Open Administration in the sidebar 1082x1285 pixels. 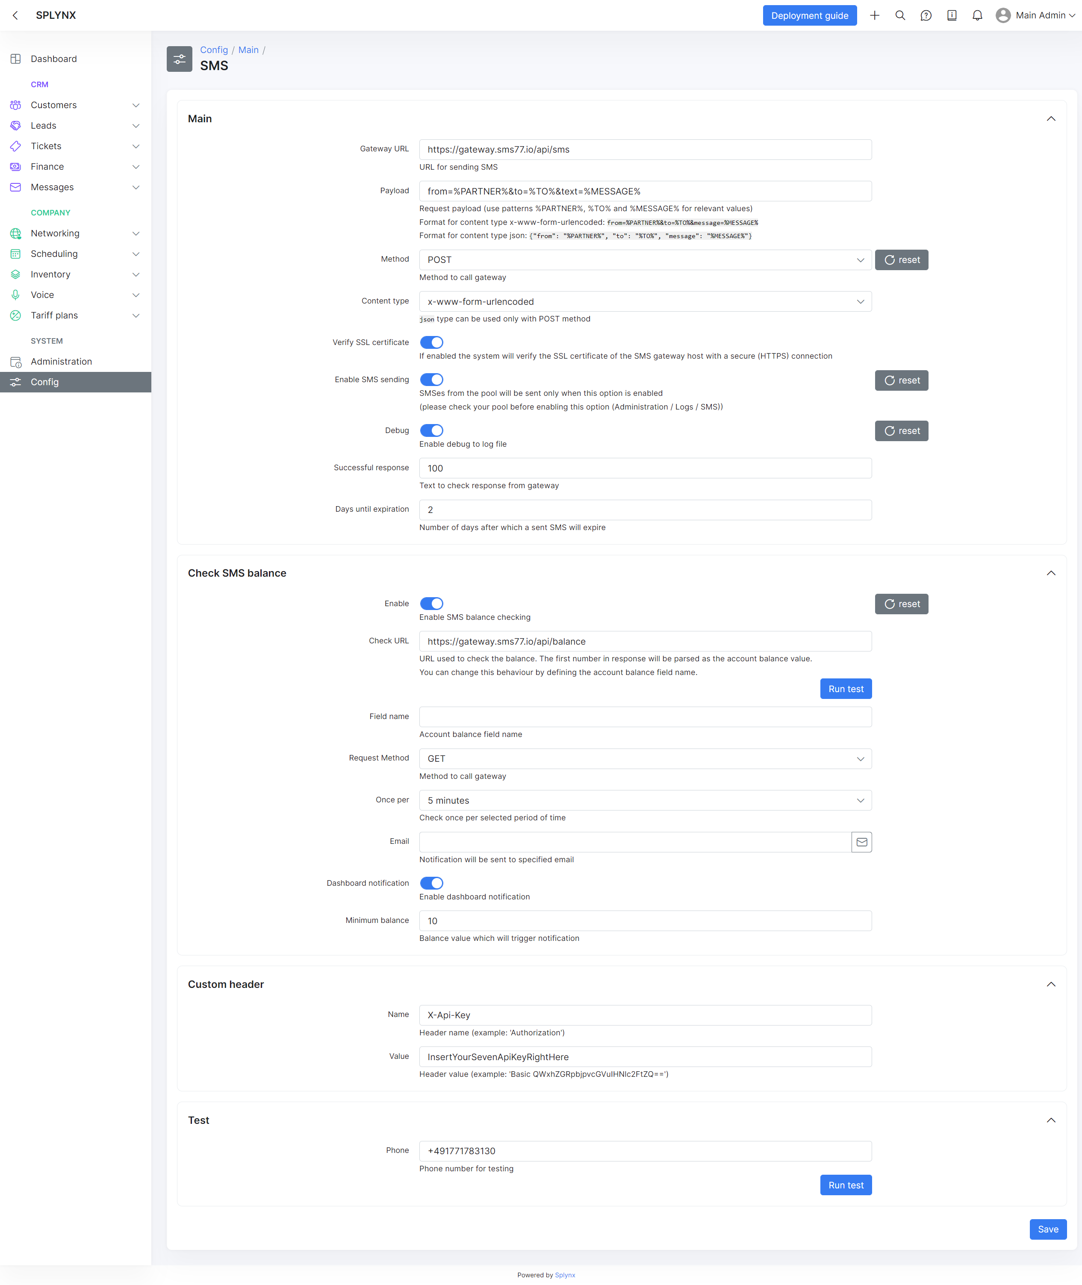click(x=61, y=361)
